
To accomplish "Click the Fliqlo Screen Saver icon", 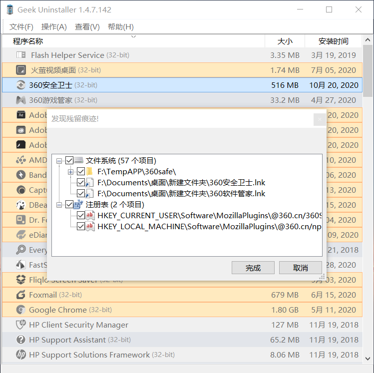I will tap(21, 280).
